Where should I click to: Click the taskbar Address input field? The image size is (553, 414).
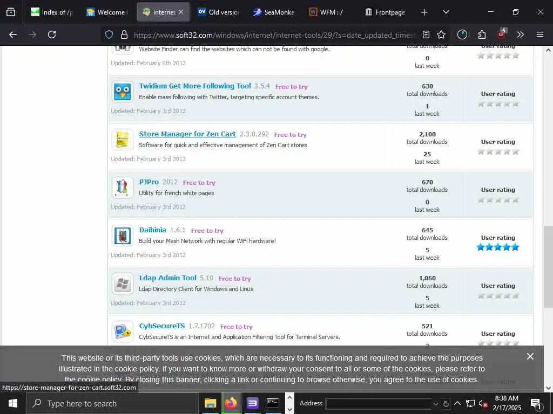tap(379, 404)
